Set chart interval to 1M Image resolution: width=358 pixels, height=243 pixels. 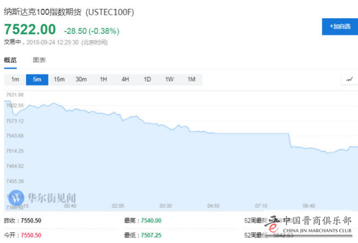[191, 79]
